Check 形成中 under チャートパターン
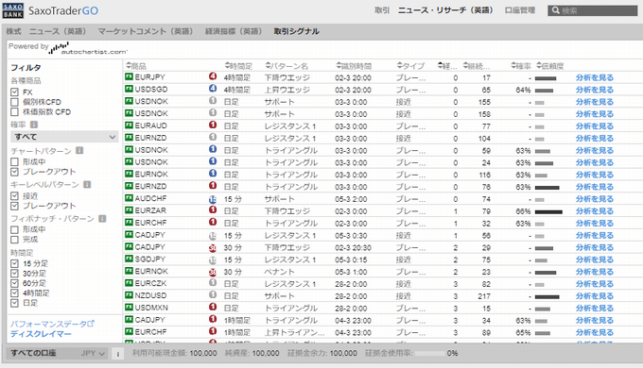The width and height of the screenshot is (643, 368). click(15, 161)
